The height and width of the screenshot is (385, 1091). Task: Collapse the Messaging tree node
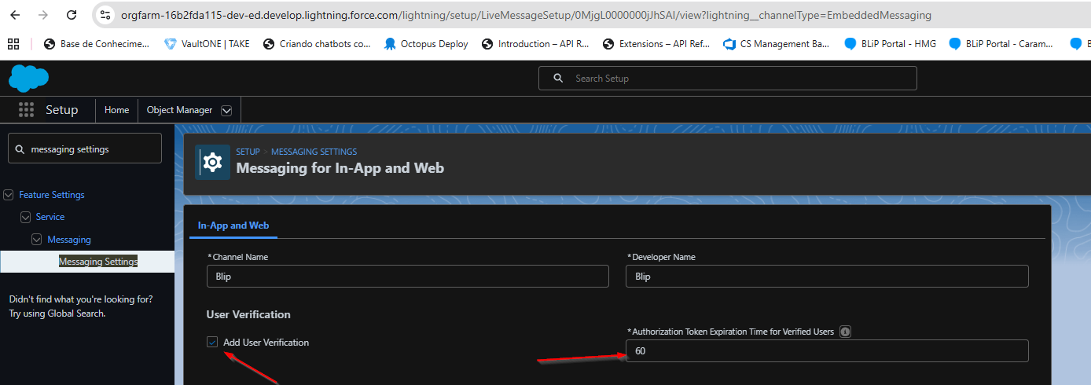[x=37, y=240]
